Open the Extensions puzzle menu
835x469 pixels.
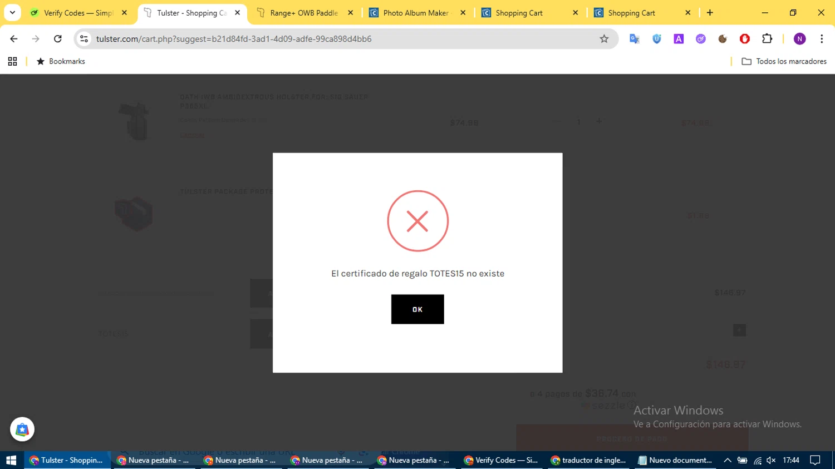pos(767,38)
